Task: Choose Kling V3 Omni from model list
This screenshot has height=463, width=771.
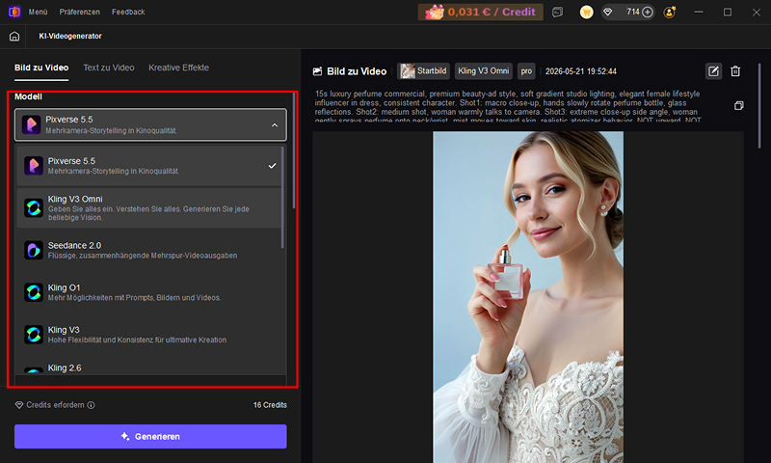Action: 149,207
